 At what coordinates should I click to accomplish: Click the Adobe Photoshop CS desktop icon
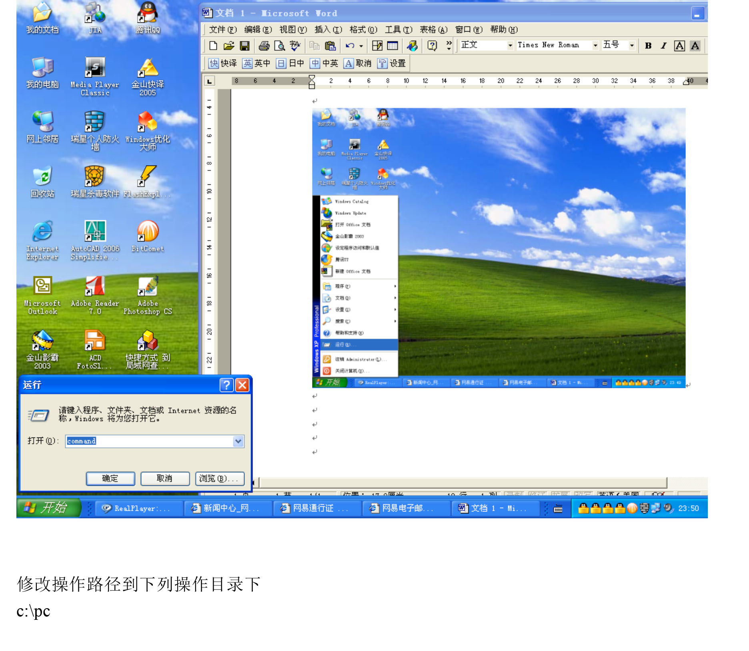pyautogui.click(x=148, y=296)
